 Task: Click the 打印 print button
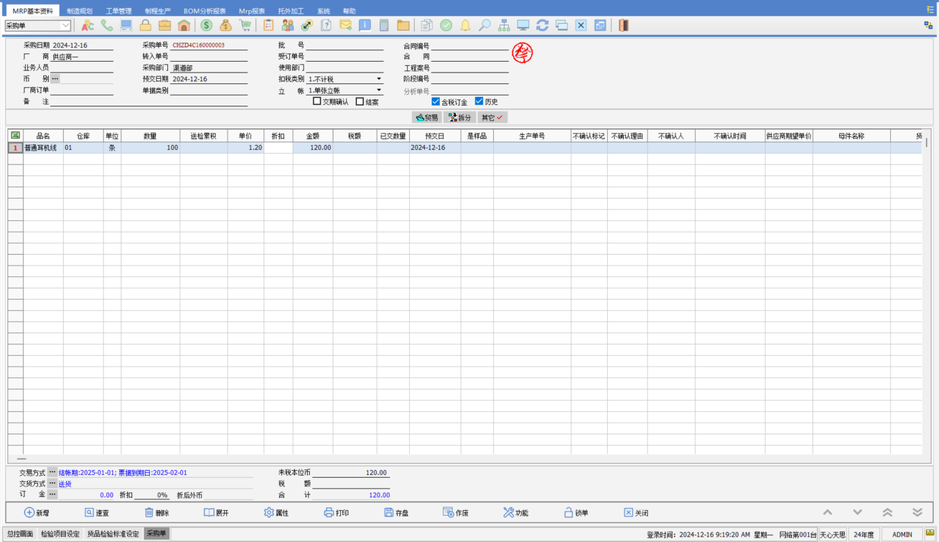[x=336, y=513]
